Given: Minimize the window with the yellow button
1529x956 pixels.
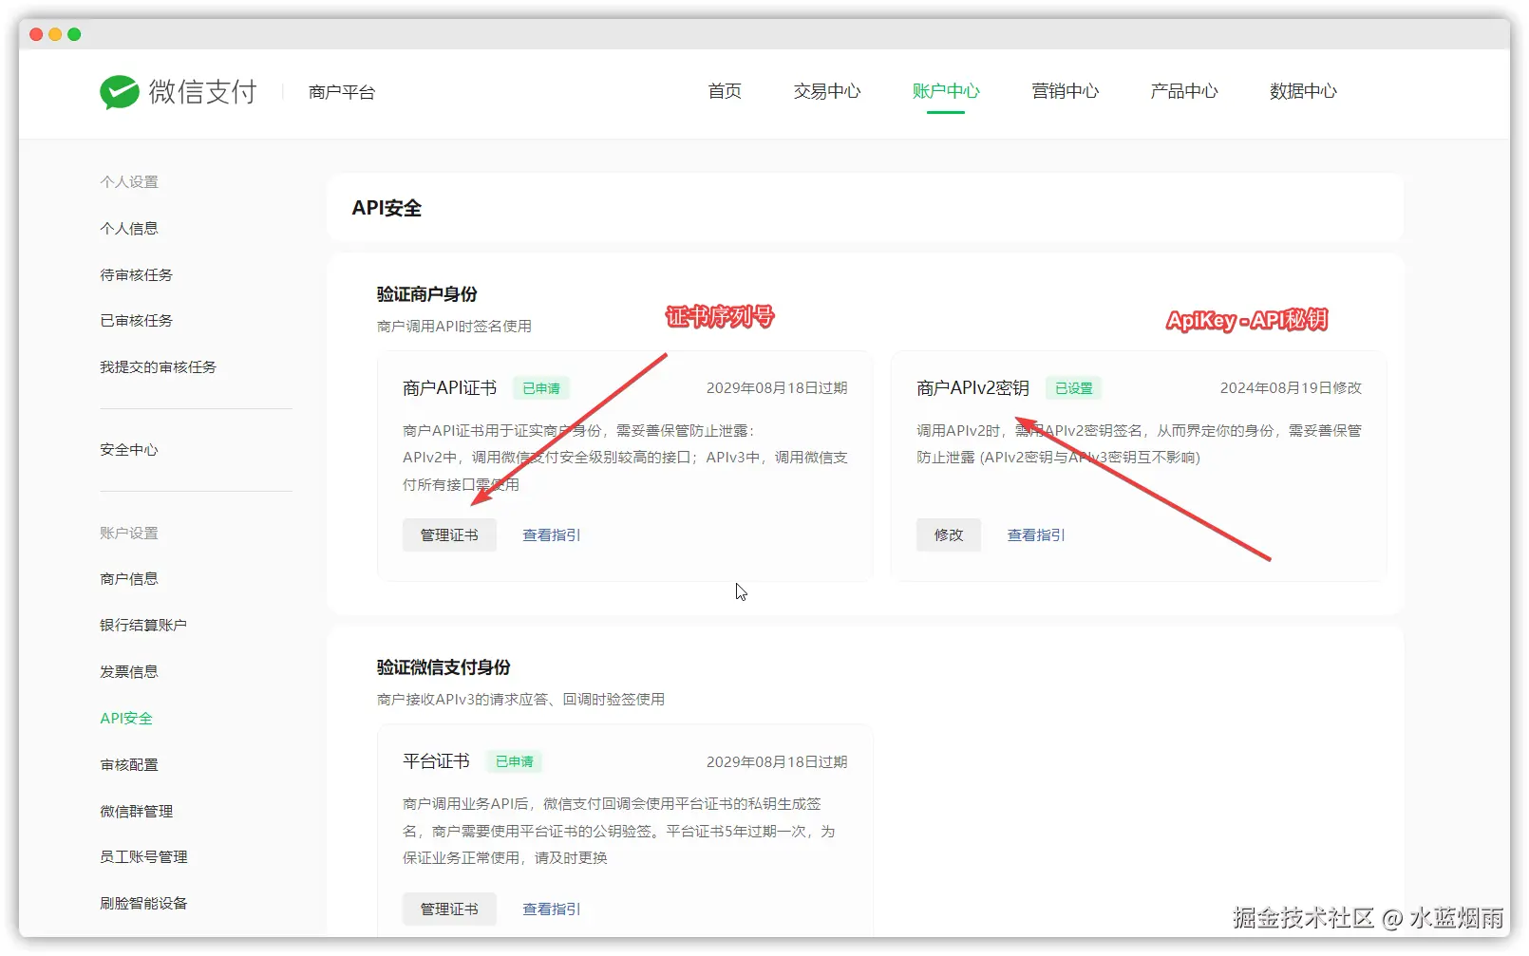Looking at the screenshot, I should 55,34.
